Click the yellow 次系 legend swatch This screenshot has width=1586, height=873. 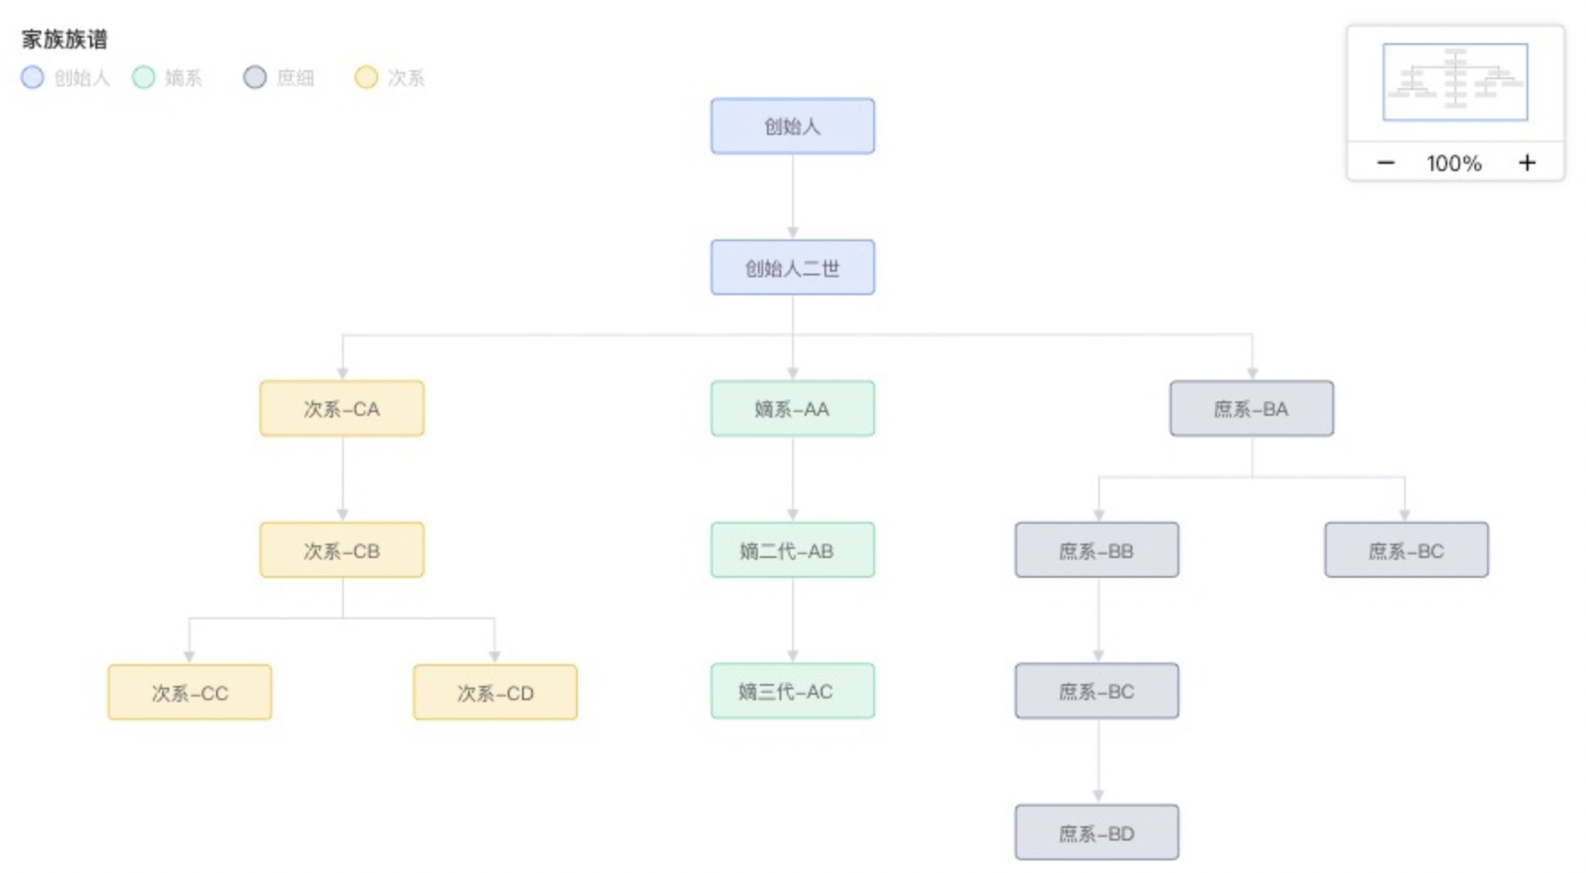pyautogui.click(x=365, y=77)
